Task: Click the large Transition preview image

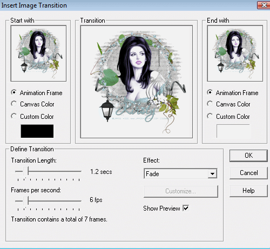Action: point(137,82)
